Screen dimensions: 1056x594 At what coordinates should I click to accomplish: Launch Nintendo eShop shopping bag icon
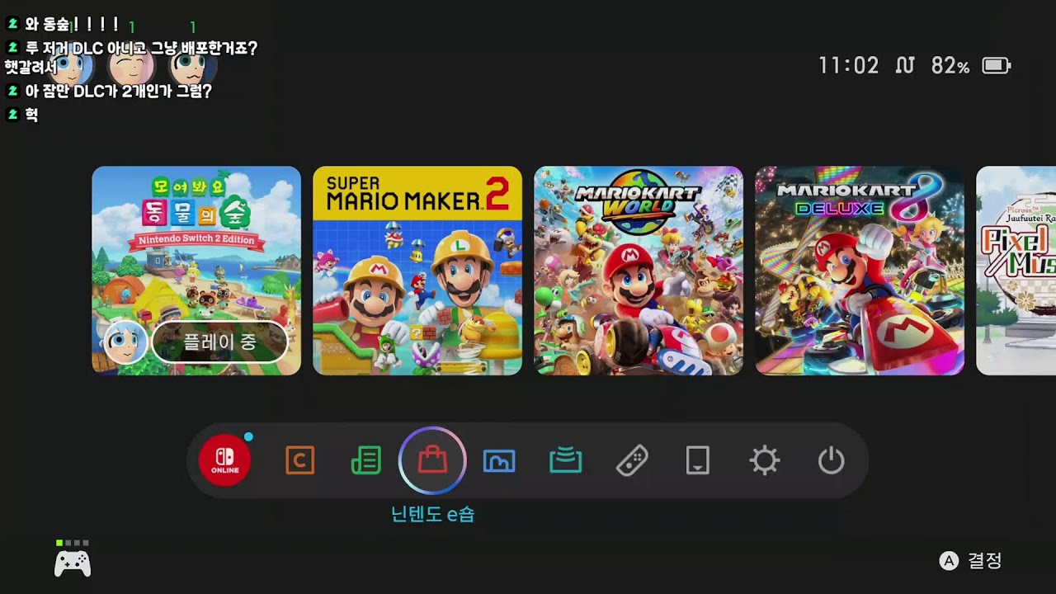(432, 460)
